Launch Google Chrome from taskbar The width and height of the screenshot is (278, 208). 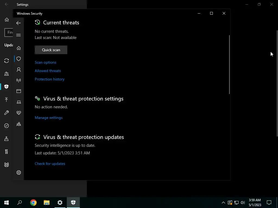(33, 203)
